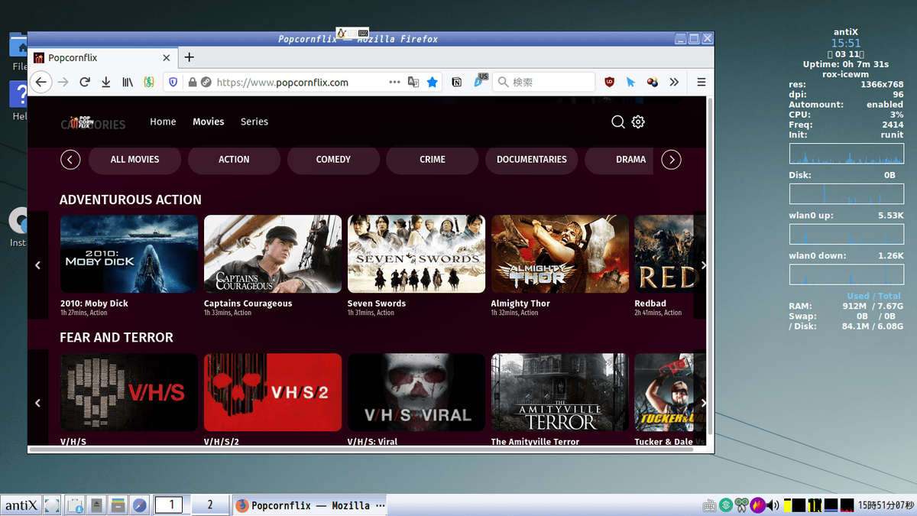Image resolution: width=917 pixels, height=516 pixels.
Task: Click the Redbad movie title
Action: coord(650,303)
